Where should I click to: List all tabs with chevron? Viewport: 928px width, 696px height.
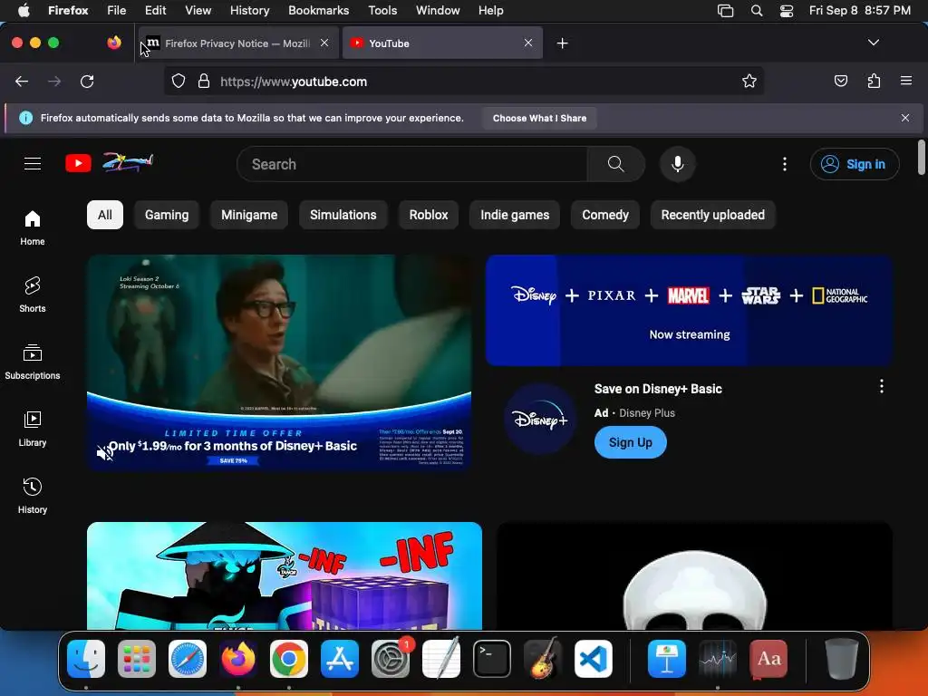[873, 43]
